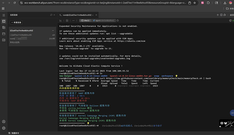Click the snap directory name in ls output

tap(157, 76)
